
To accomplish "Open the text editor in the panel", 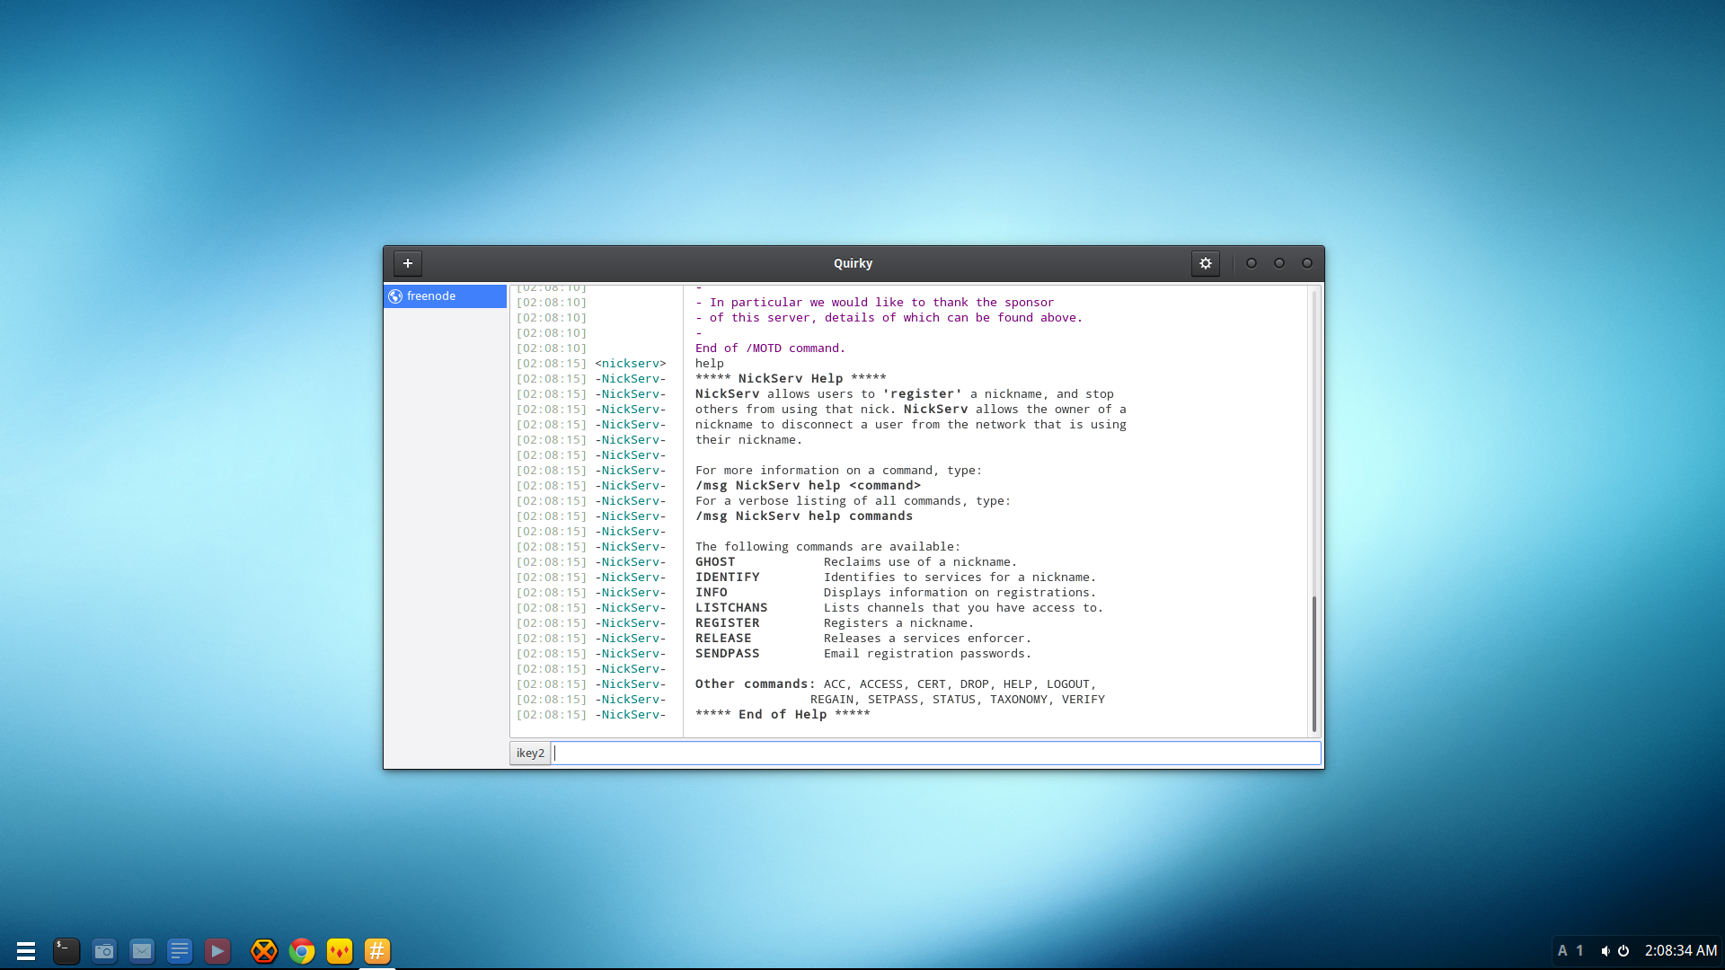I will 180,951.
